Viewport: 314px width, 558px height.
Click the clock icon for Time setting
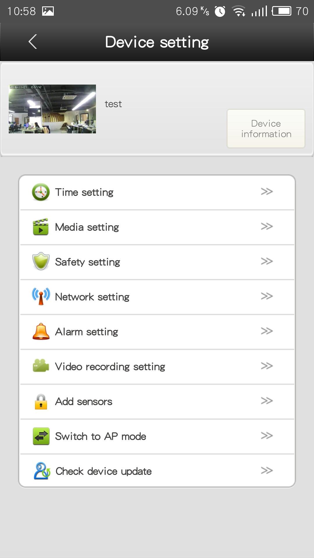[41, 192]
